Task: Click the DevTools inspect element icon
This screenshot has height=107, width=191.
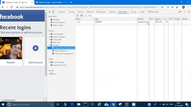Action: [50, 12]
